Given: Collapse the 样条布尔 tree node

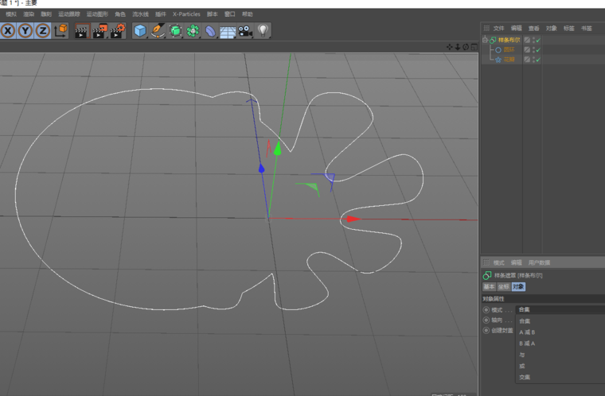Looking at the screenshot, I should 485,40.
